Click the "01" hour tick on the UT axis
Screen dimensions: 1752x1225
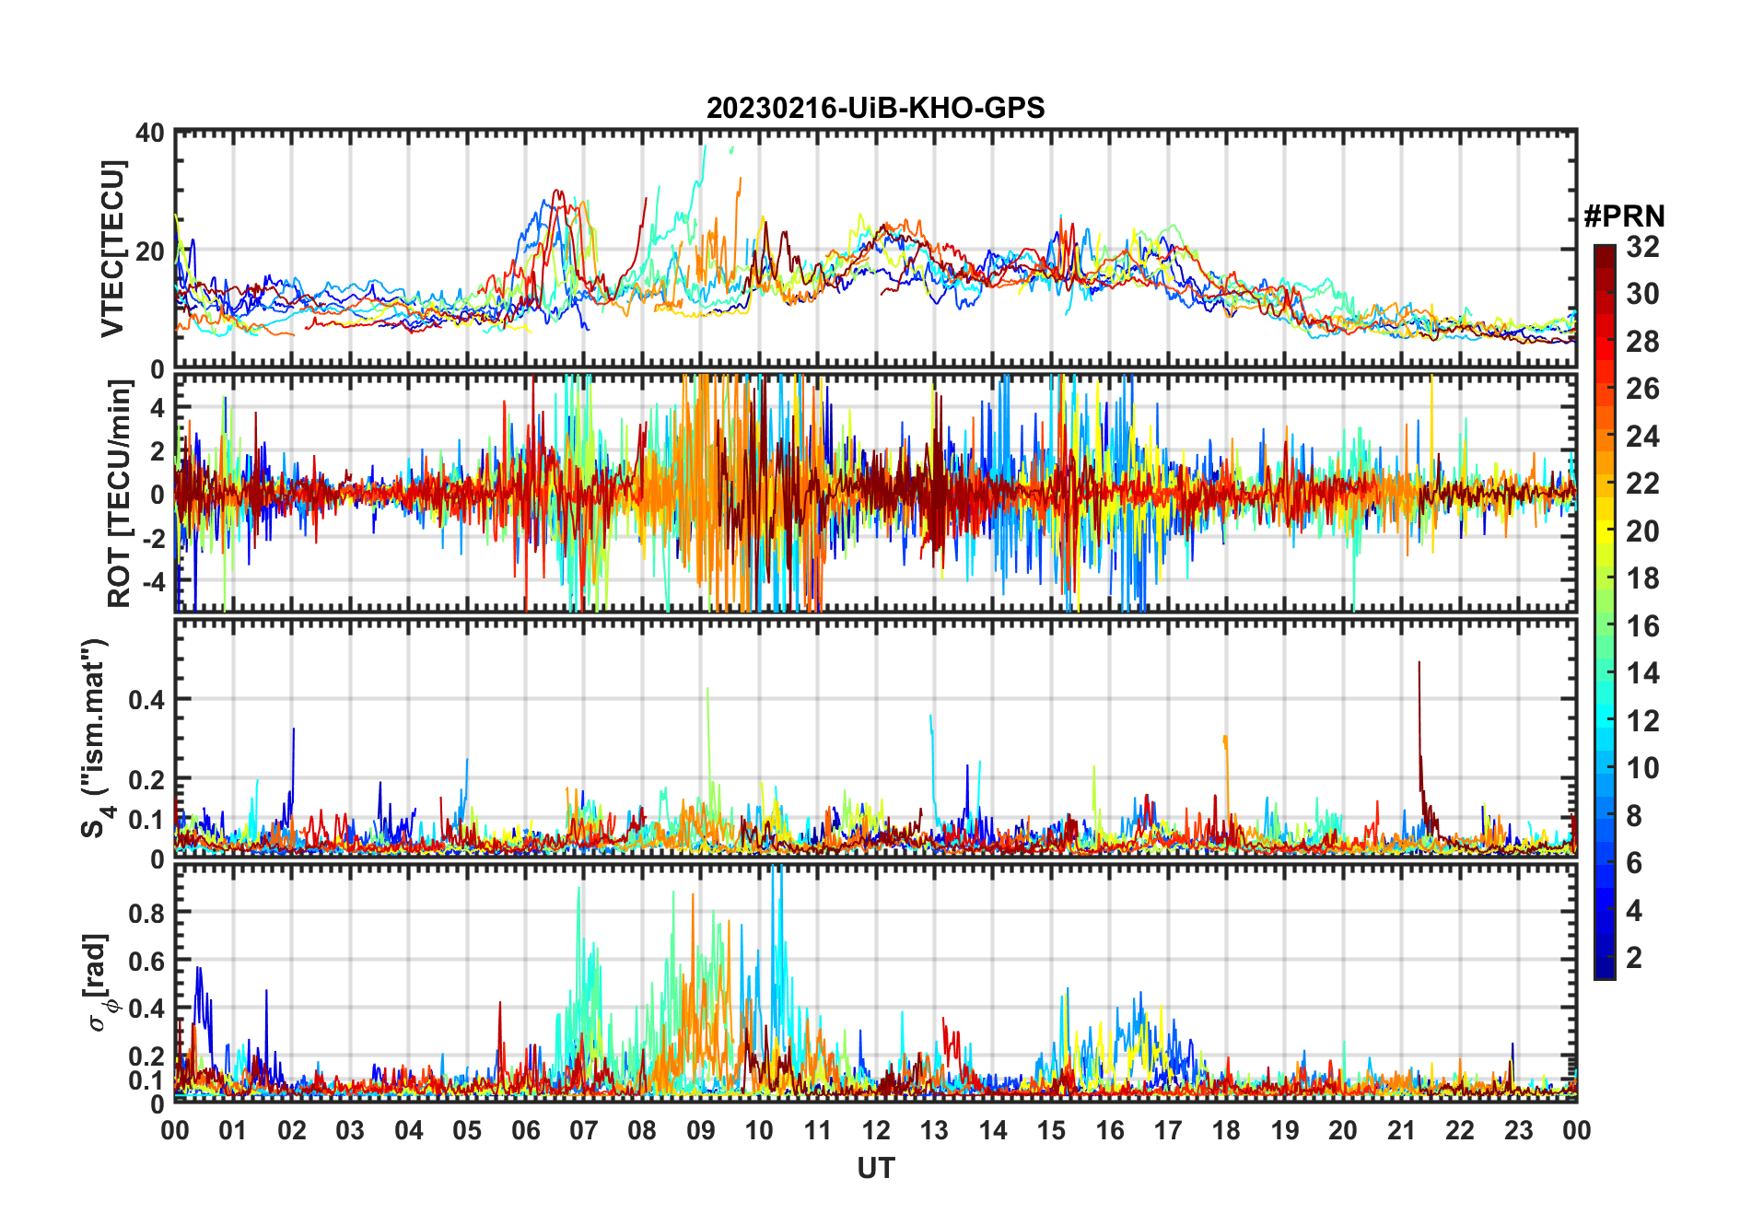pos(233,1131)
